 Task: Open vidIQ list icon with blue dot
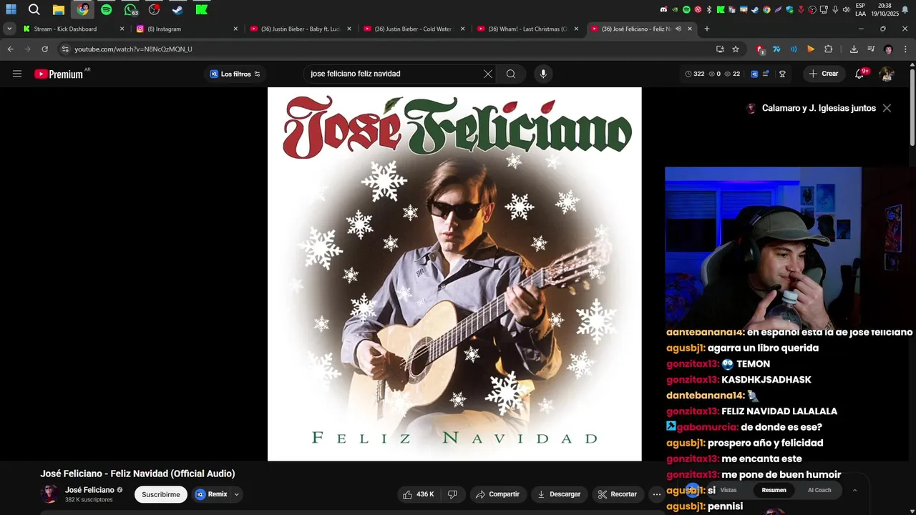(766, 74)
